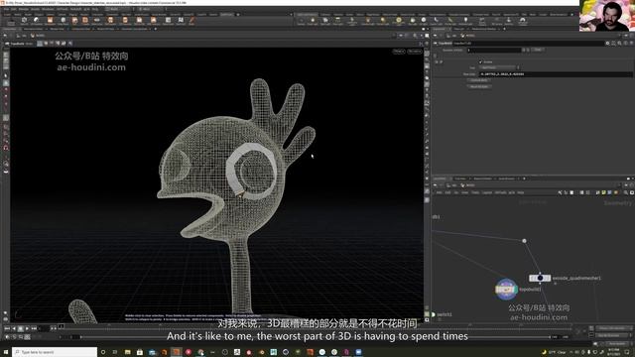This screenshot has width=635, height=357.
Task: Click the second button below the values field
Action: click(479, 86)
